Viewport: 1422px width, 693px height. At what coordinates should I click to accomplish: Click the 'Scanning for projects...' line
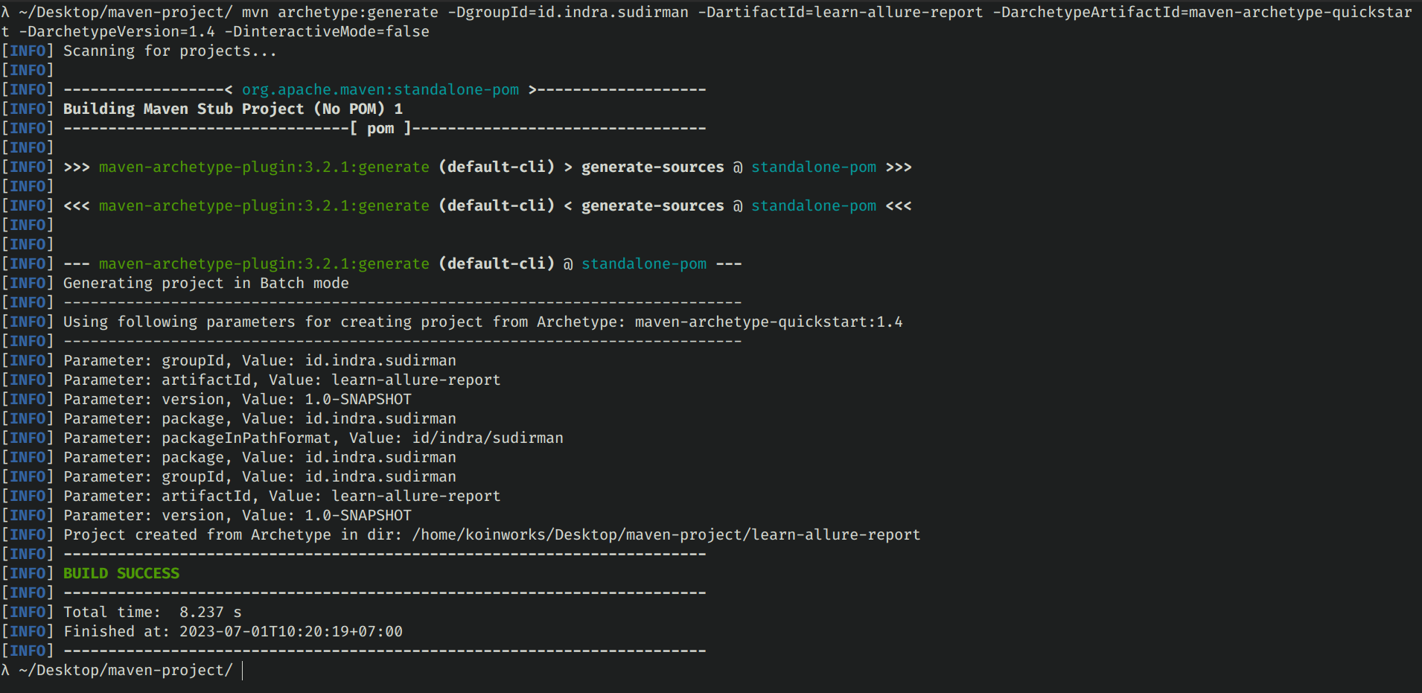[x=170, y=51]
